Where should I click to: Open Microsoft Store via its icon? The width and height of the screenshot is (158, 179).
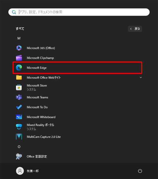pyautogui.click(x=19, y=87)
